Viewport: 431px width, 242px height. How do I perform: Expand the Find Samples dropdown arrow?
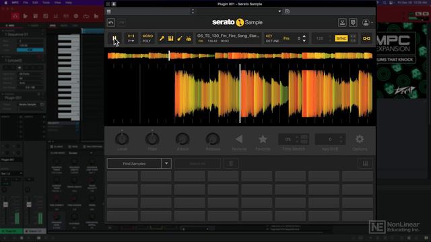[x=166, y=163]
